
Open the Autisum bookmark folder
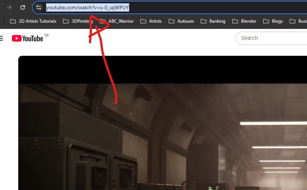[181, 21]
